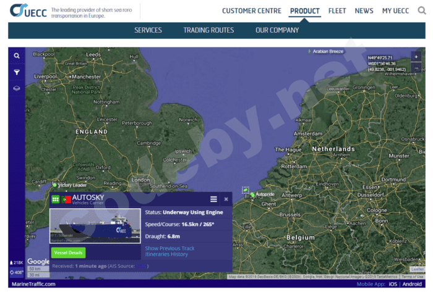Screen dimensions: 433x292
Task: Click the 'Manchester' map label
Action: 87,77
